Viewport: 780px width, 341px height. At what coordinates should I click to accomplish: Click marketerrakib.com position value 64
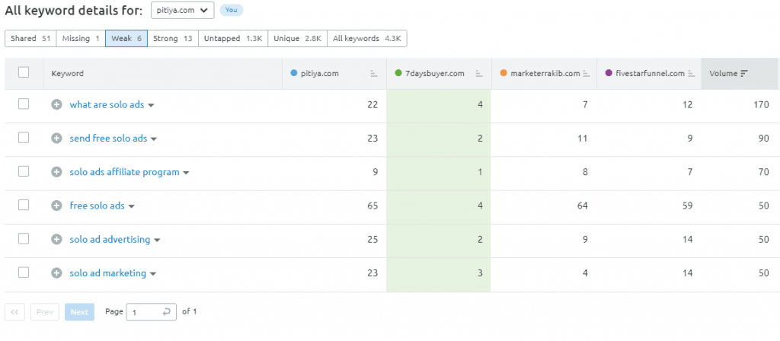coord(582,206)
